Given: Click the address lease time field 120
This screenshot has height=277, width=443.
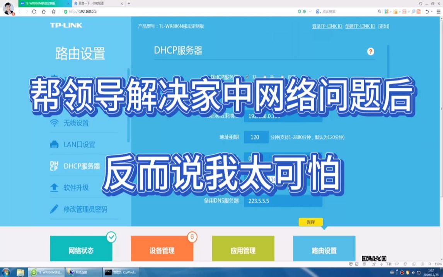Looking at the screenshot, I should point(256,137).
